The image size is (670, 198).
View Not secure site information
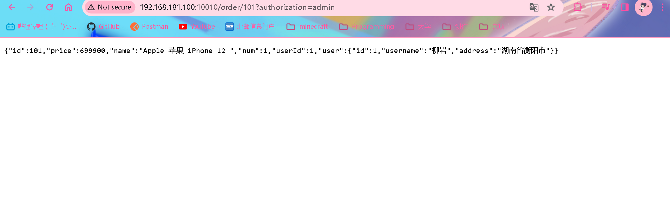110,7
